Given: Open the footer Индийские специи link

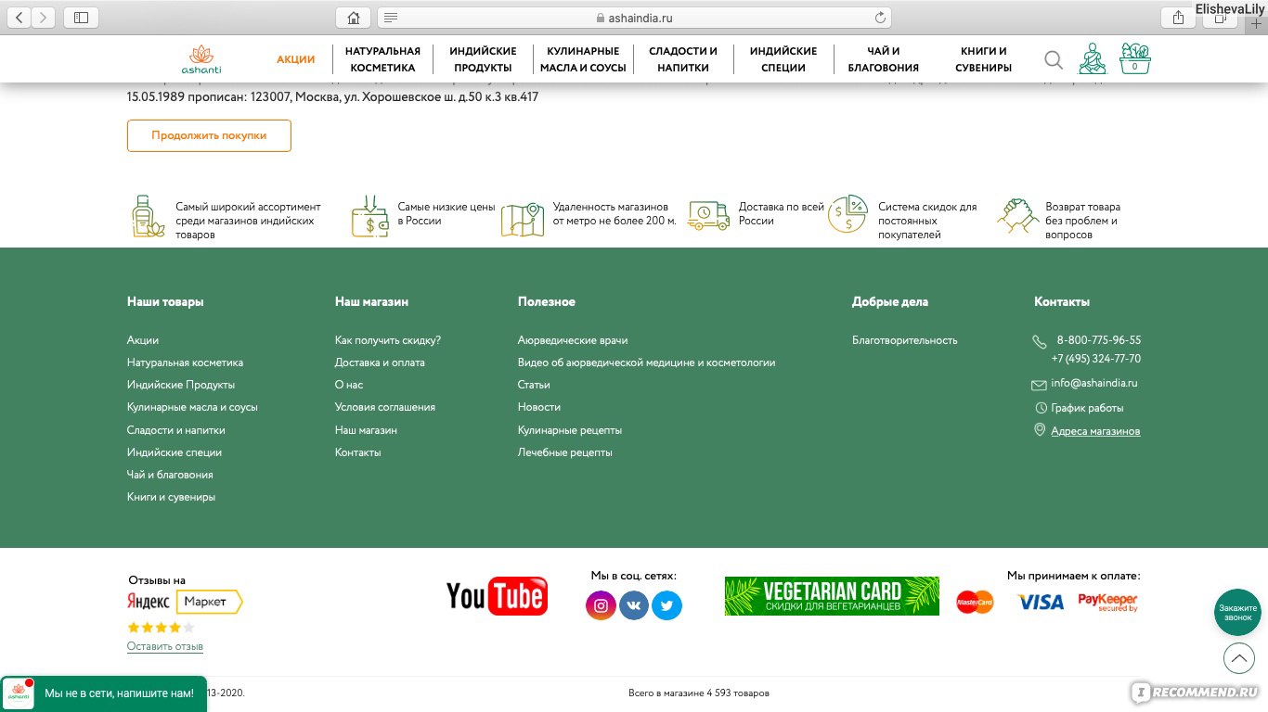Looking at the screenshot, I should 175,452.
